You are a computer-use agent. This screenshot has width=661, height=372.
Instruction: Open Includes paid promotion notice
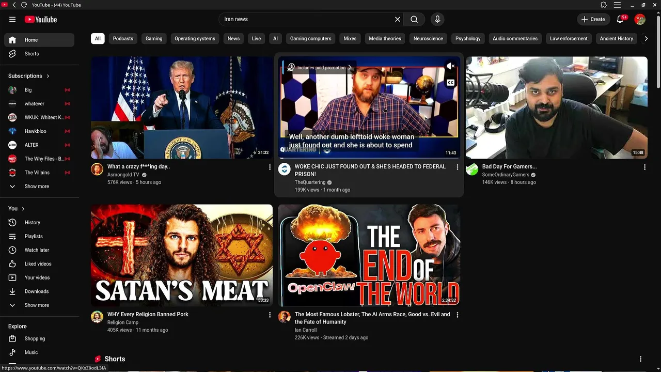(320, 68)
